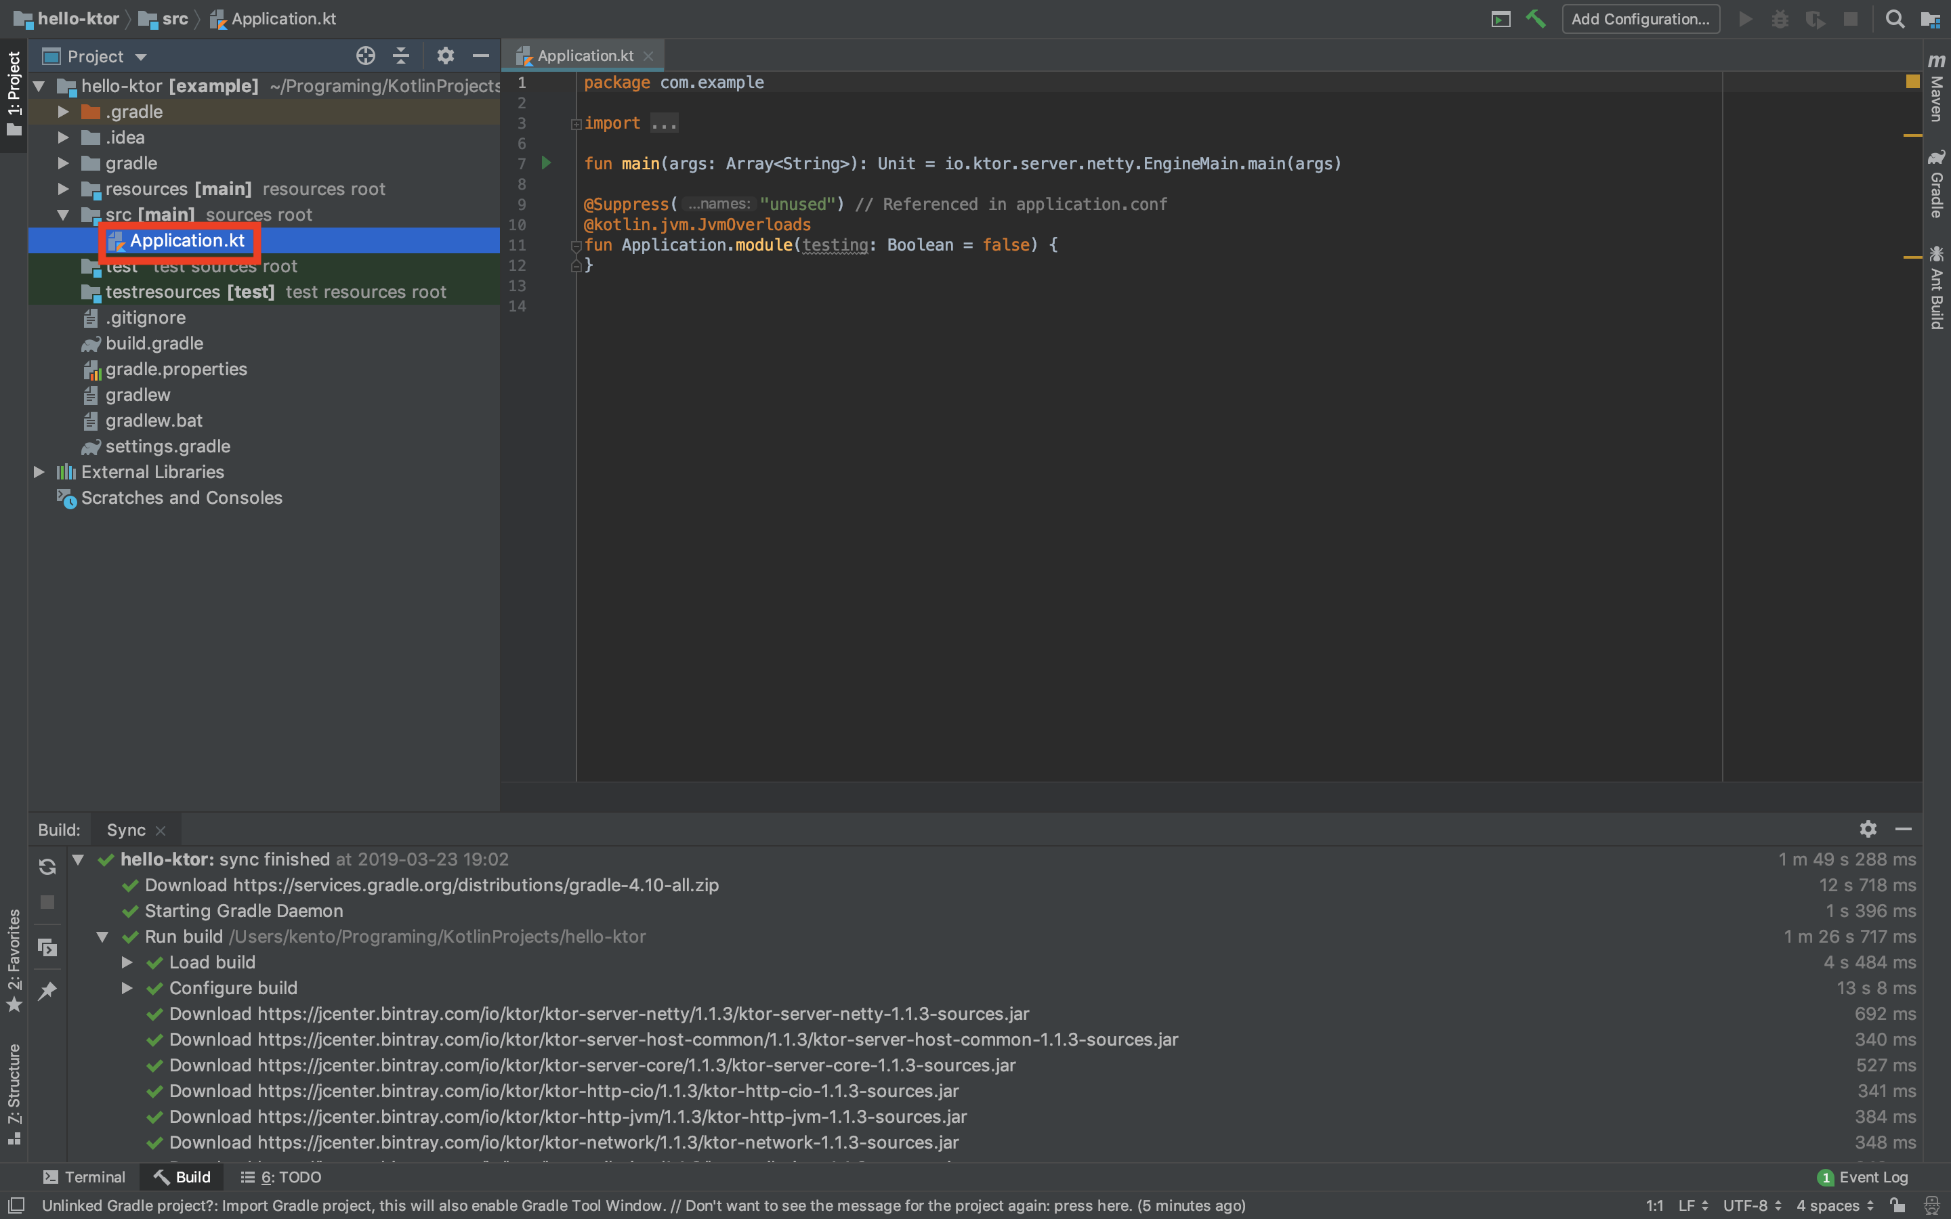Switch to the 6: TODO tab
The width and height of the screenshot is (1951, 1219).
(281, 1177)
